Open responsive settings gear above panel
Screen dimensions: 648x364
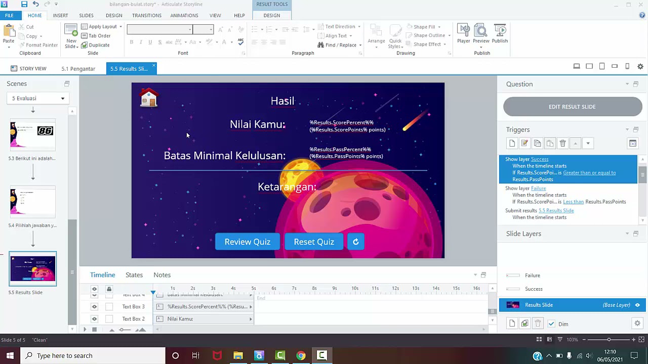click(x=640, y=66)
